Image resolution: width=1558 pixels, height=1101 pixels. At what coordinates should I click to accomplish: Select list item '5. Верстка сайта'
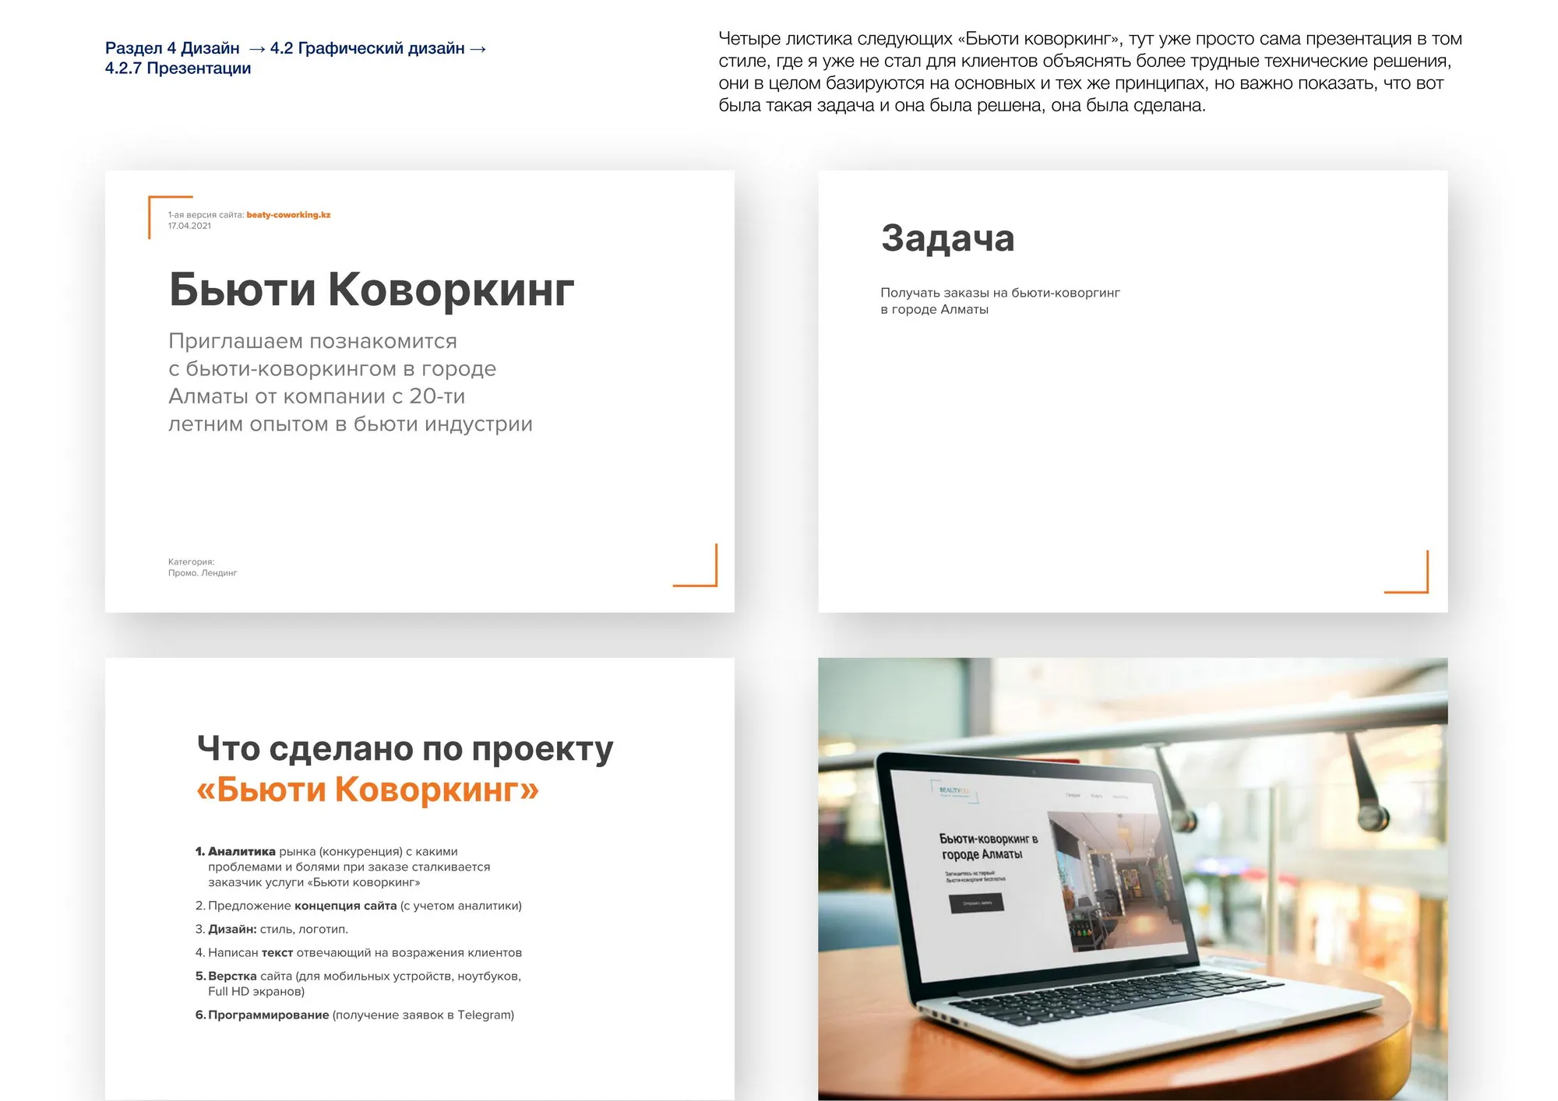tap(358, 983)
